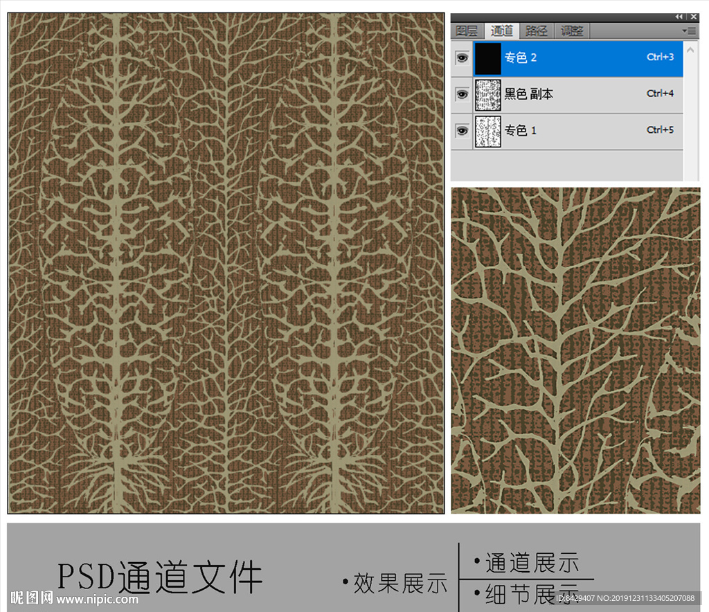
Task: Click the main pattern preview image
Action: point(226,263)
